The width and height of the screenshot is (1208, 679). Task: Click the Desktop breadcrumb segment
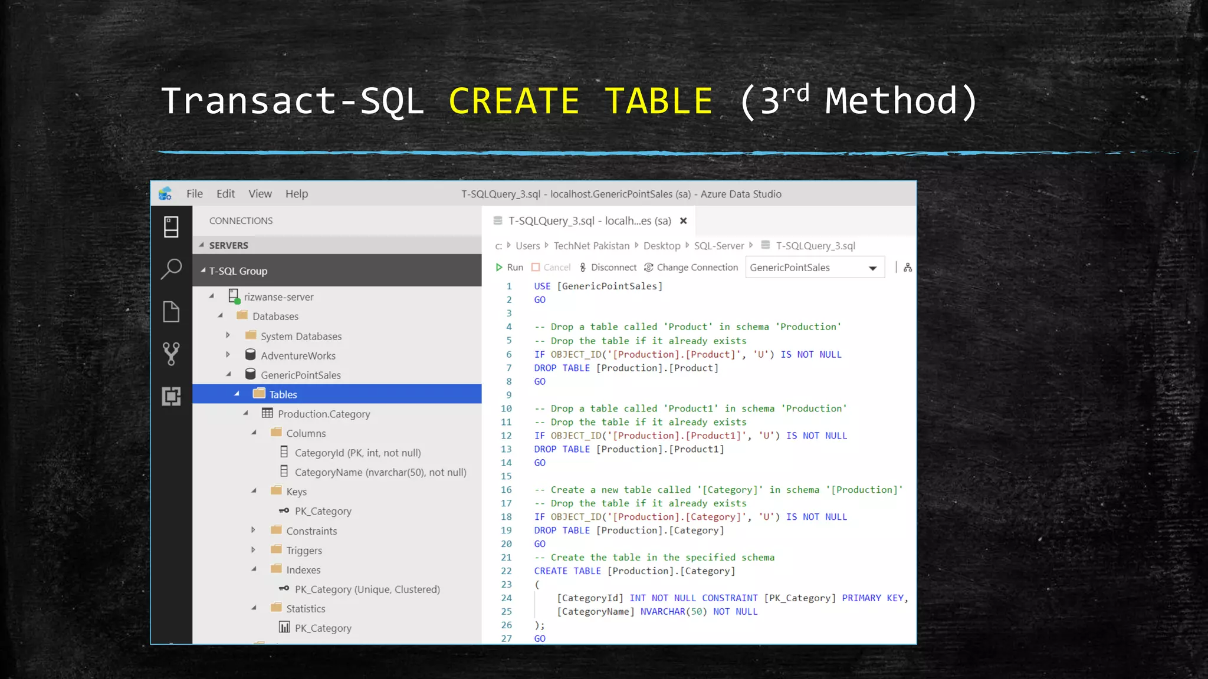(662, 246)
